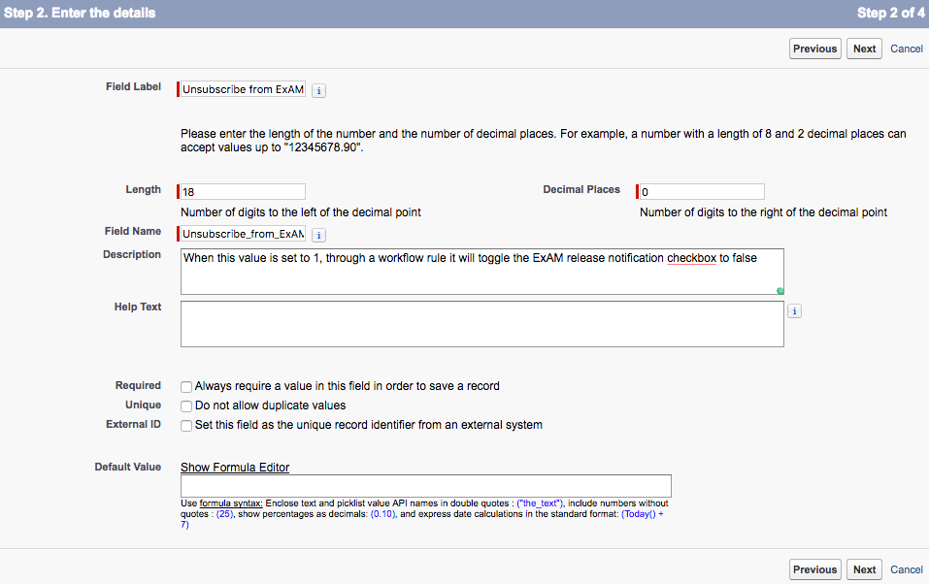Click the top Previous button
Viewport: 929px width, 584px height.
815,49
